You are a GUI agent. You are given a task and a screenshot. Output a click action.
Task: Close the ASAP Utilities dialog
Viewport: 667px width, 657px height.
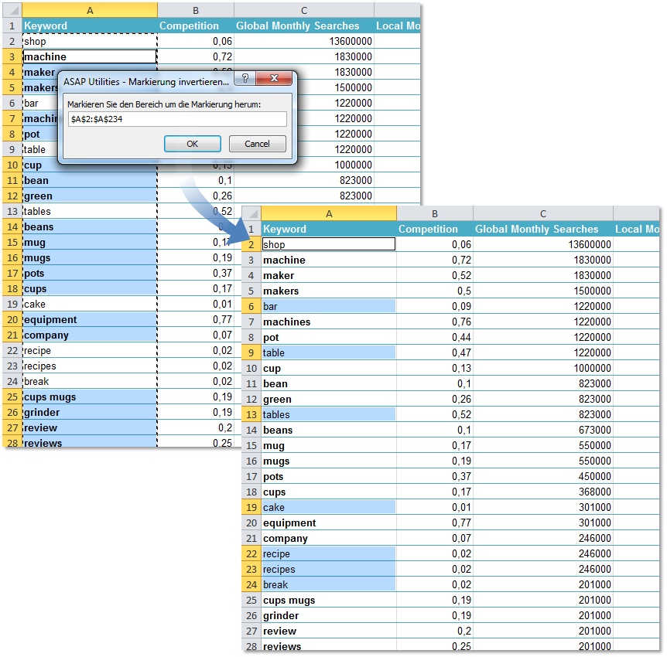click(x=274, y=78)
